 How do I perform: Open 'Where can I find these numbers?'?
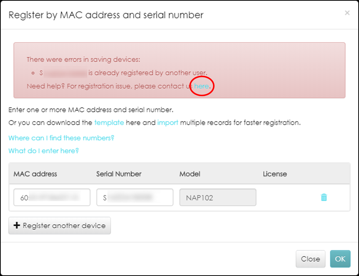[x=61, y=138]
